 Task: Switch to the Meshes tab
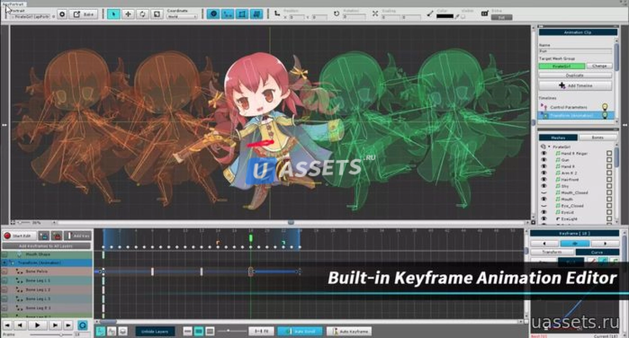click(x=558, y=138)
